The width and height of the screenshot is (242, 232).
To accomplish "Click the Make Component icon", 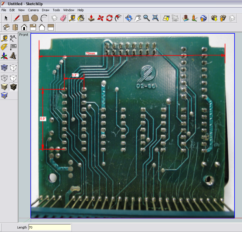I will (54, 18).
